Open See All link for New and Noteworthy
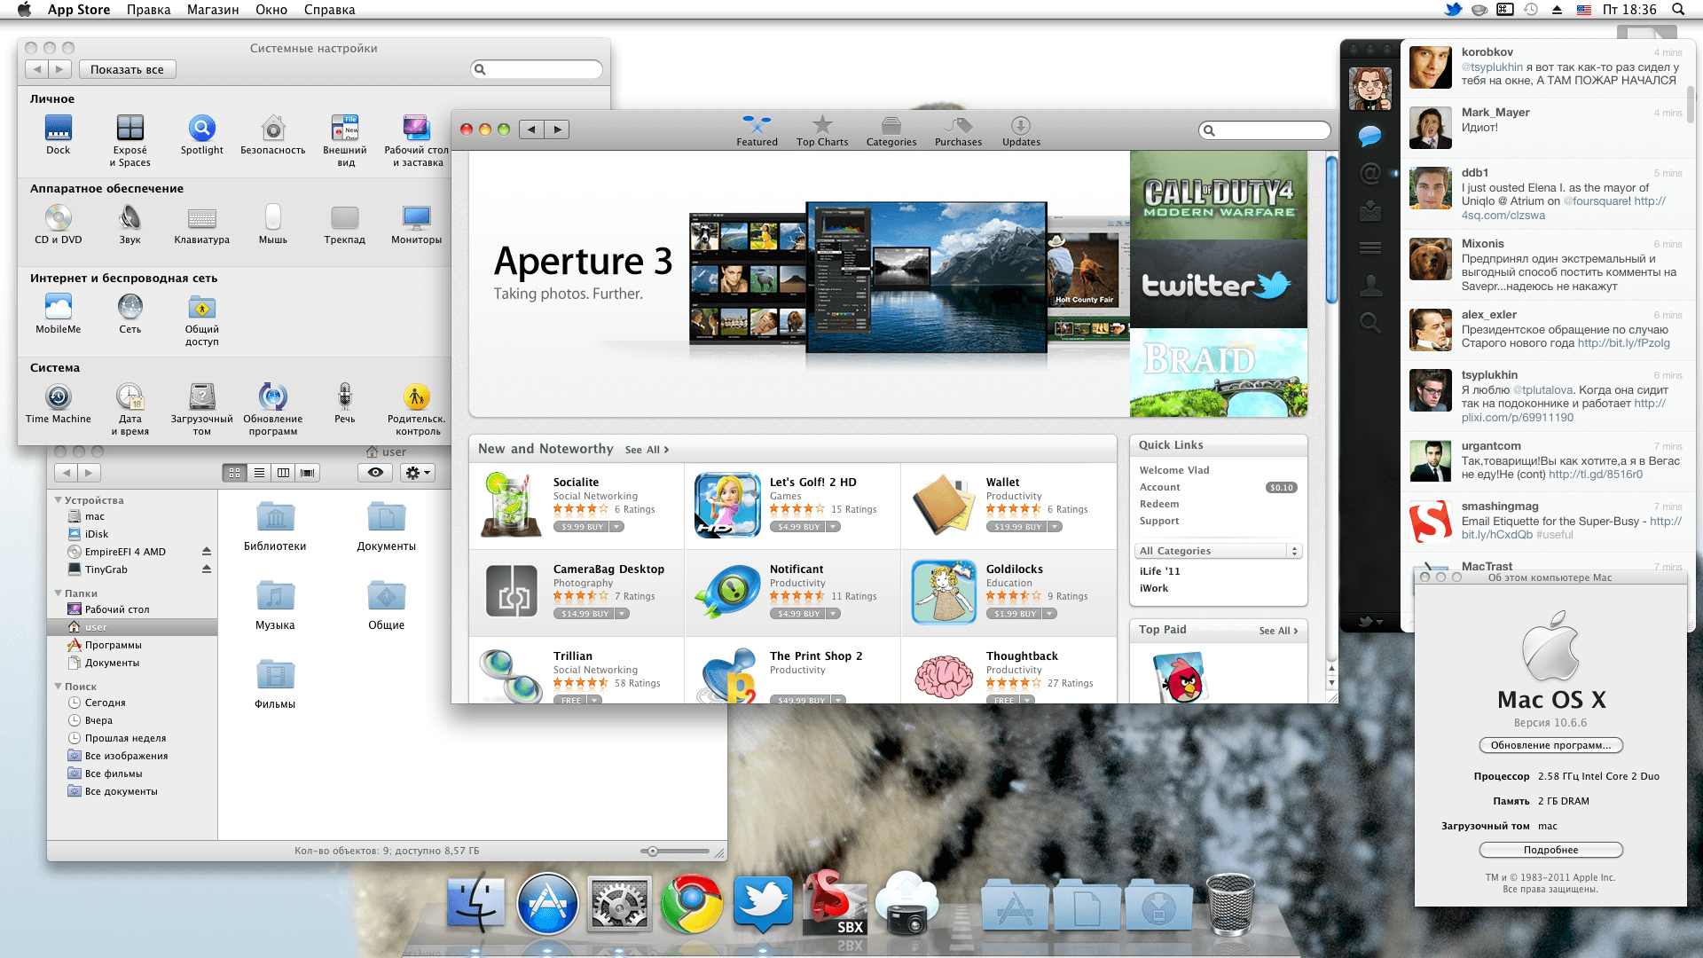The width and height of the screenshot is (1703, 958). click(647, 450)
